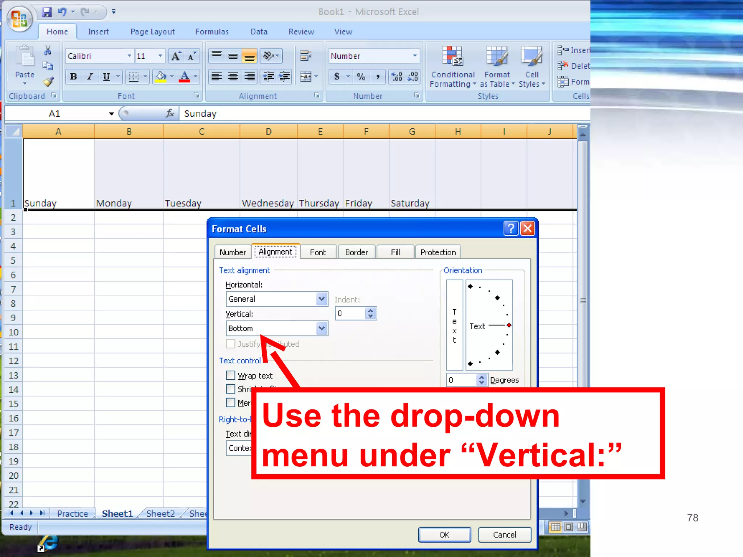Undo the last action

pos(62,12)
